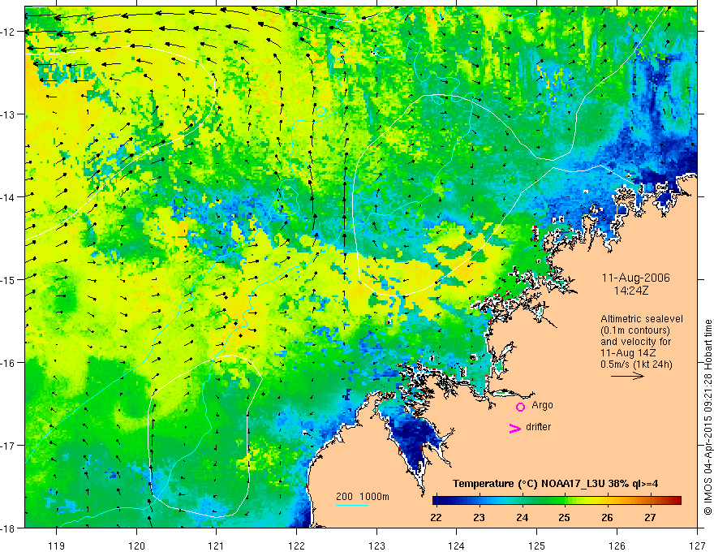This screenshot has height=552, width=714.
Task: Click the 'Altimetric sealevel' caption line
Action: click(642, 319)
